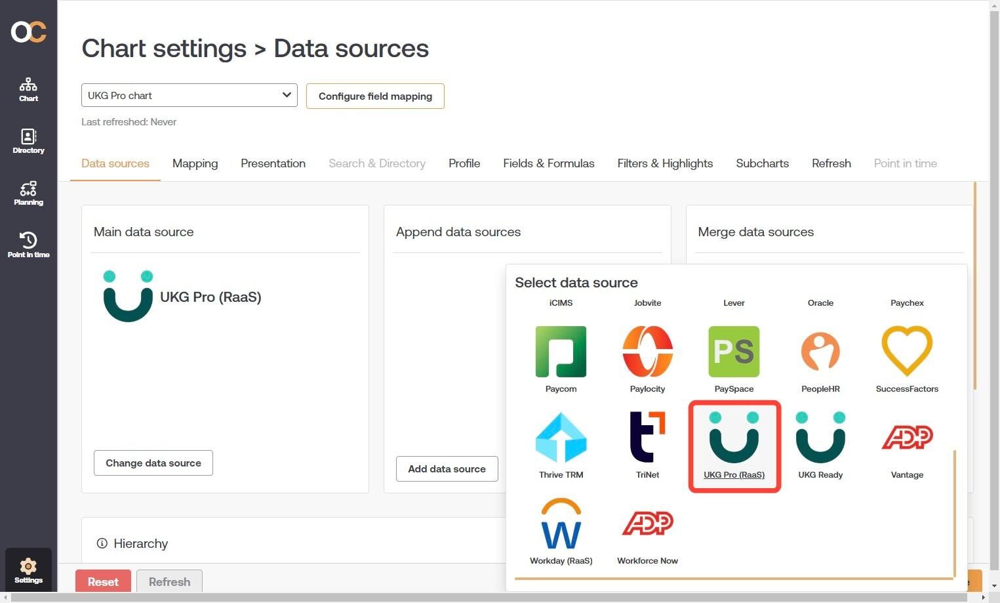Pick the TriNet data source logo

coord(647,438)
